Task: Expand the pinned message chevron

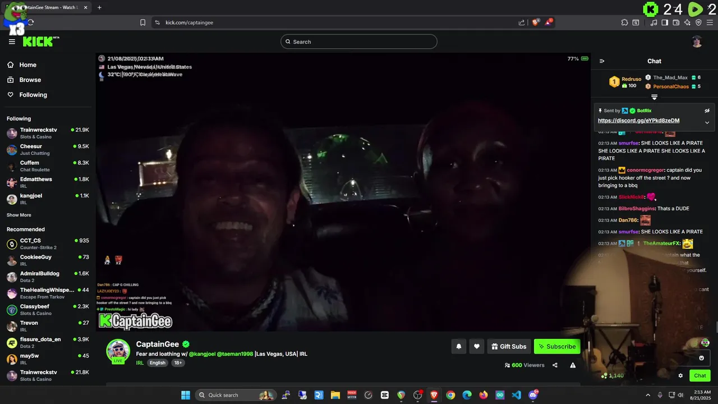Action: pyautogui.click(x=707, y=122)
